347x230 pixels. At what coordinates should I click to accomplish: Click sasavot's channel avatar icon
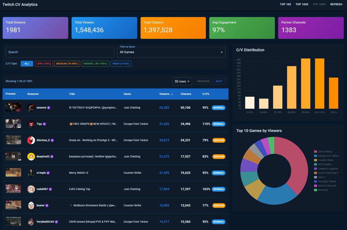(x=31, y=107)
